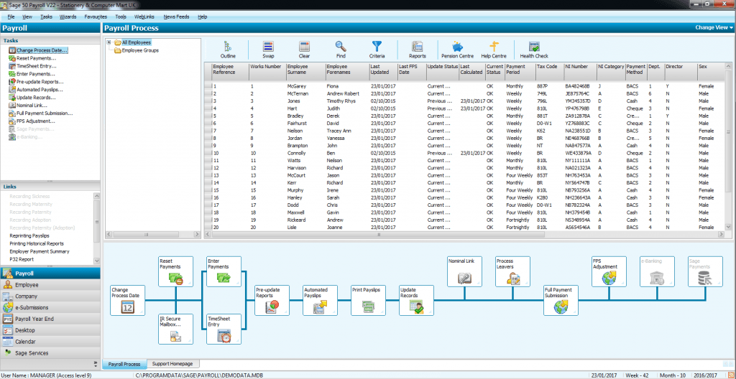
Task: Open the Sage Services module
Action: (x=50, y=353)
